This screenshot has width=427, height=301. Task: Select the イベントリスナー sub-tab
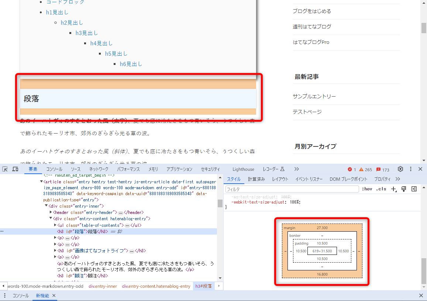pos(309,179)
